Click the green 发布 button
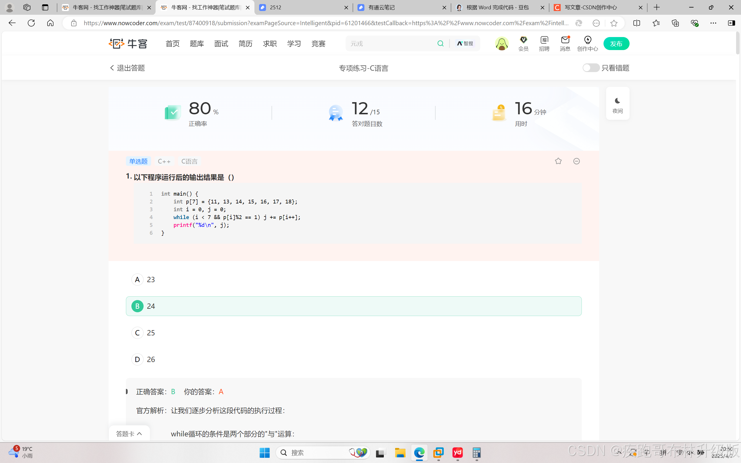Viewport: 741px width, 463px height. (616, 43)
